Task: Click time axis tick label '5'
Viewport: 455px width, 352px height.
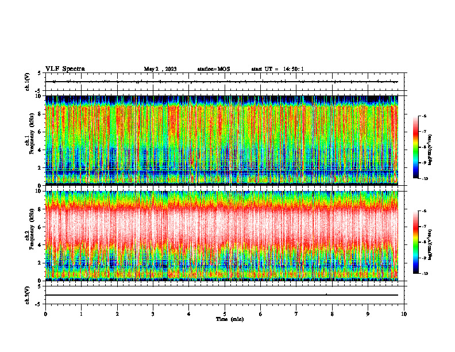Action: [225, 314]
